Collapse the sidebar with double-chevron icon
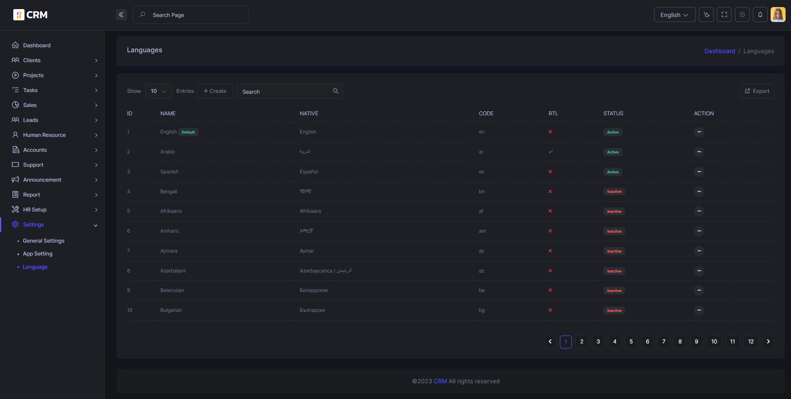The width and height of the screenshot is (791, 399). point(121,15)
